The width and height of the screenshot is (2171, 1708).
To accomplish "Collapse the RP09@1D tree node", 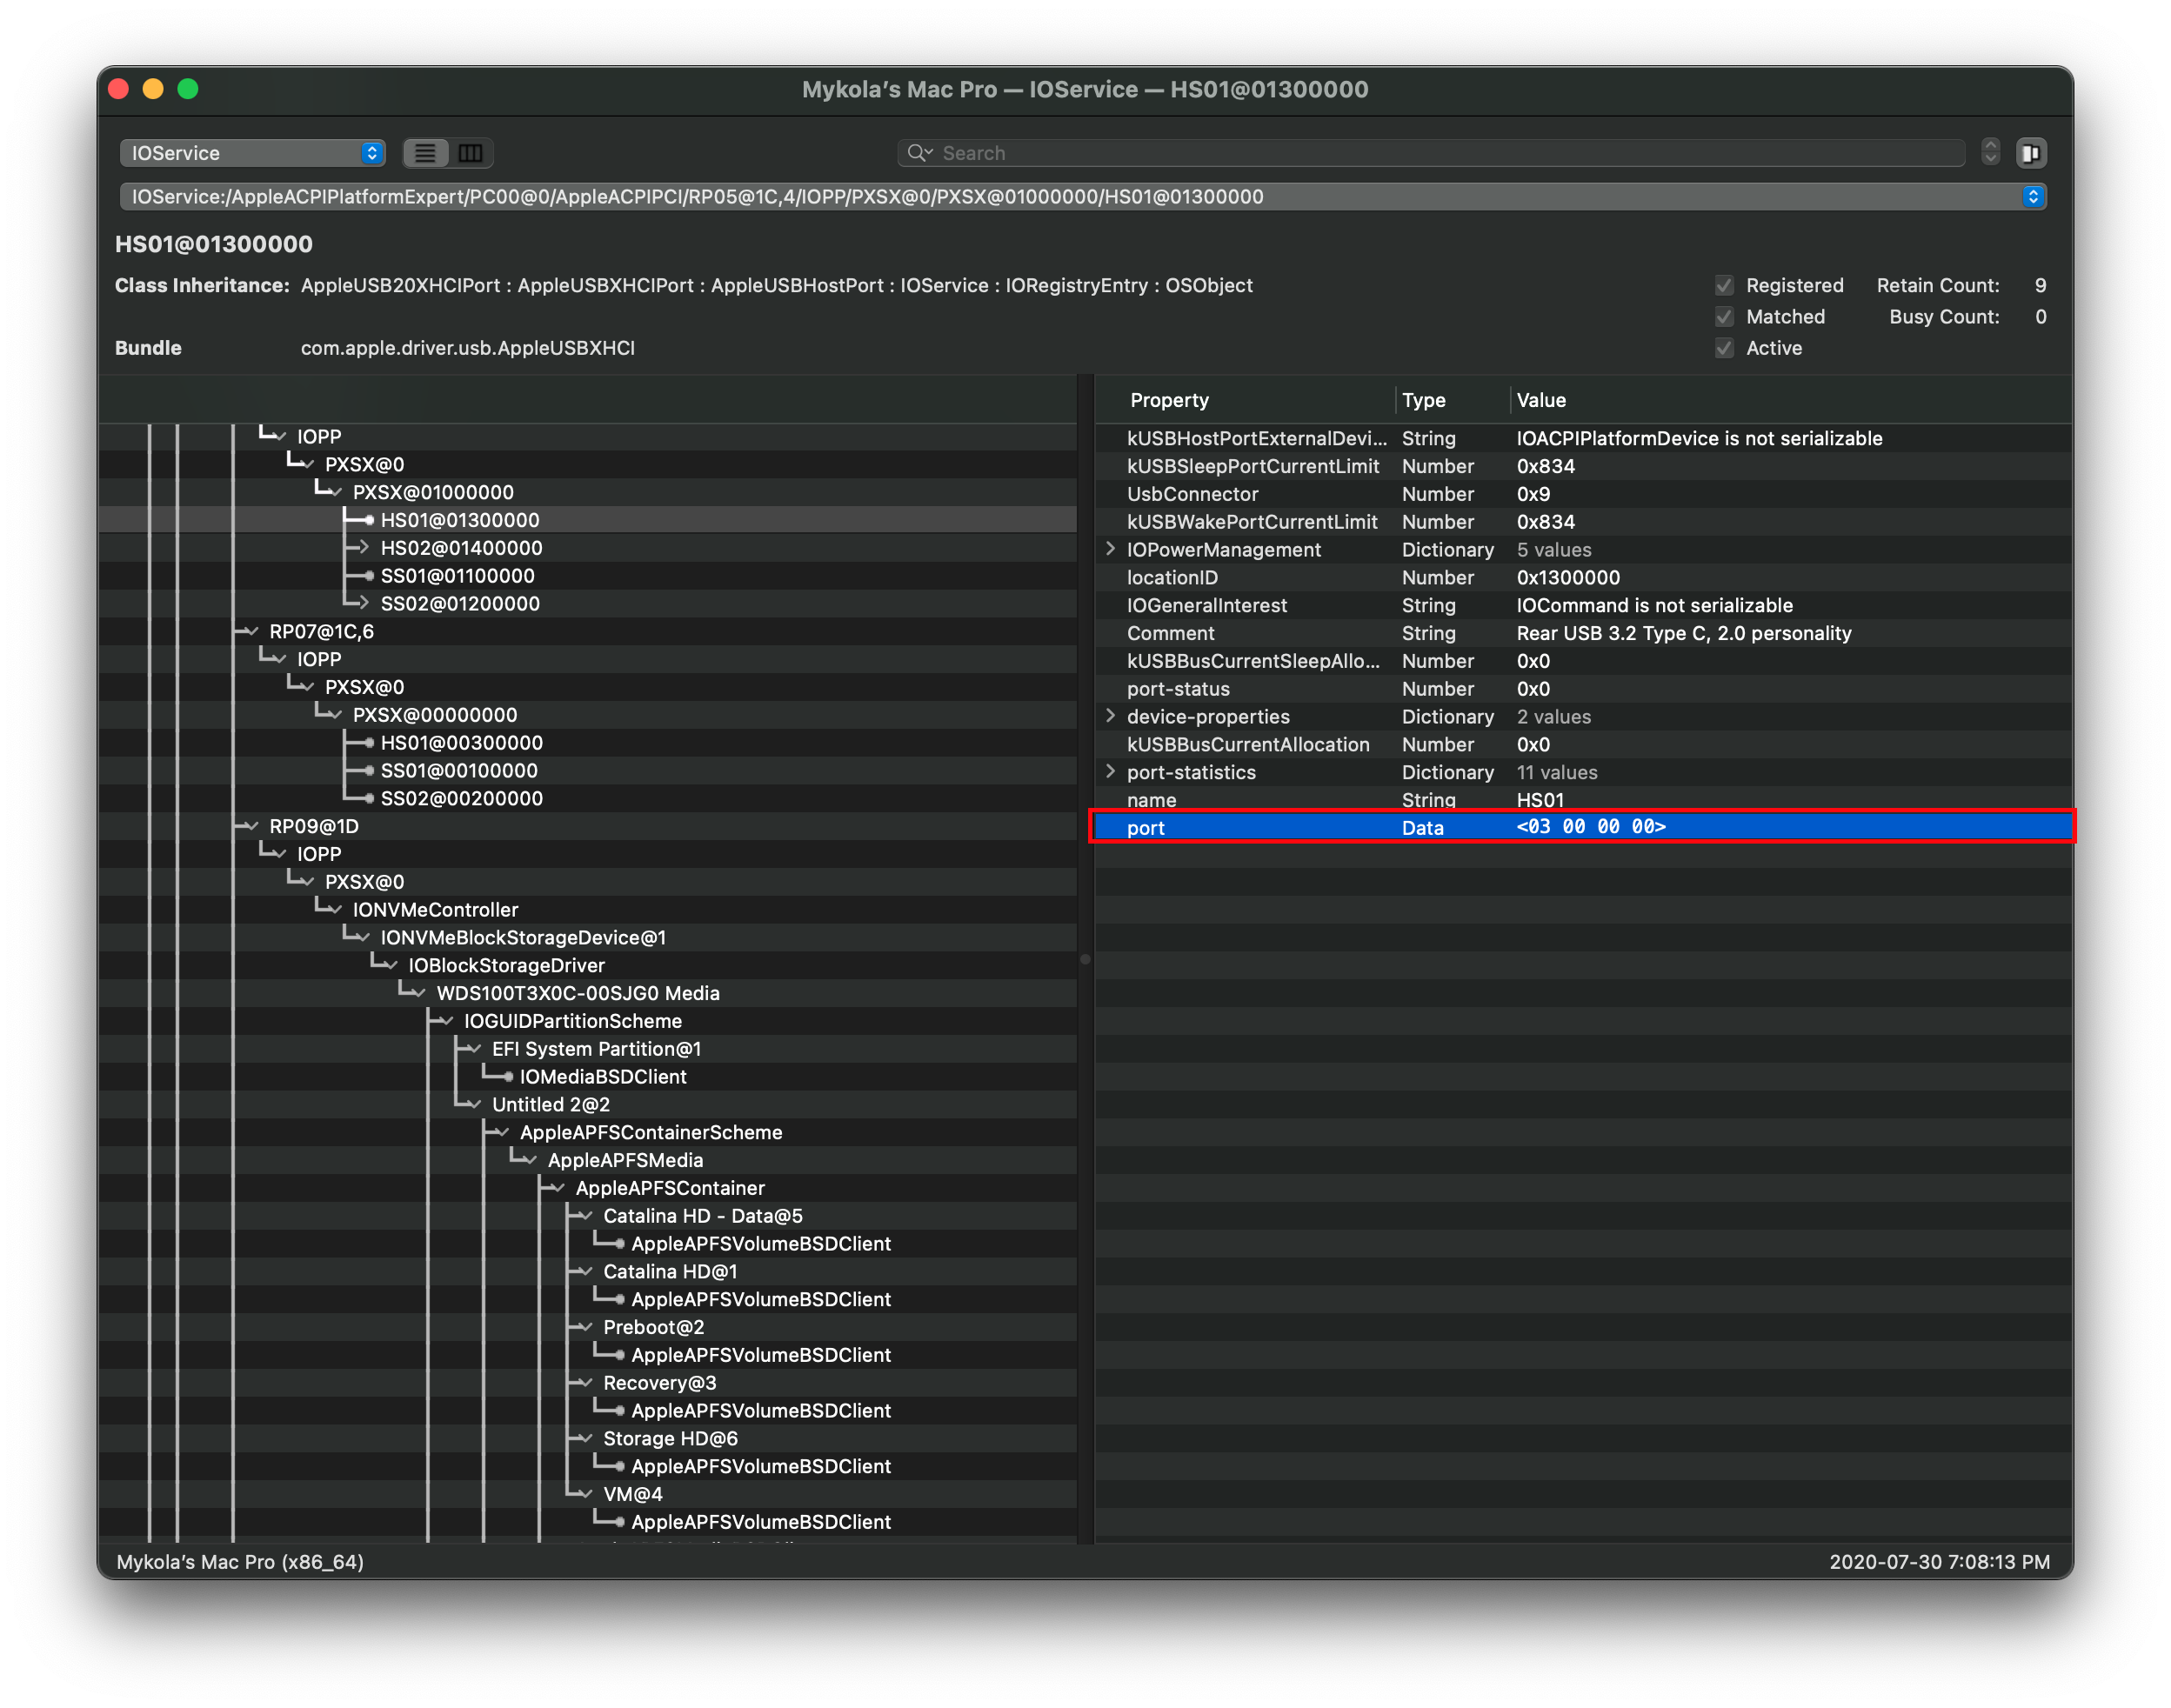I will tap(252, 826).
